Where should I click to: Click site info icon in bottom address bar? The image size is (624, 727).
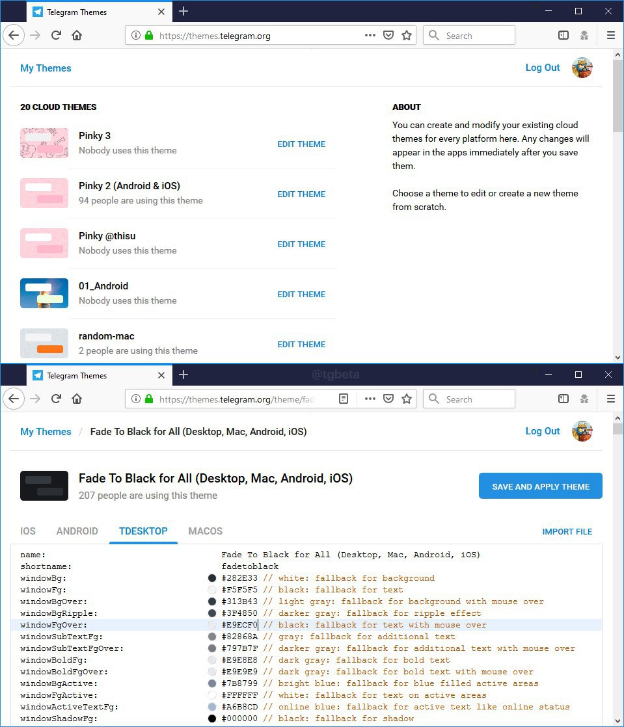136,399
